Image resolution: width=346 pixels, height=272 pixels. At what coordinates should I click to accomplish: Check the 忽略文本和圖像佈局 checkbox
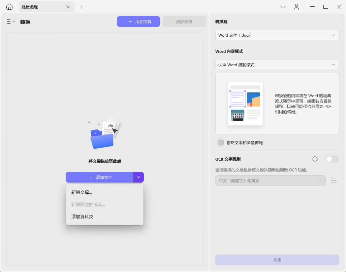pos(221,143)
